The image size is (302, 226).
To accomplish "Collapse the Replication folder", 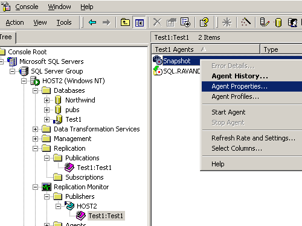I will pos(35,148).
